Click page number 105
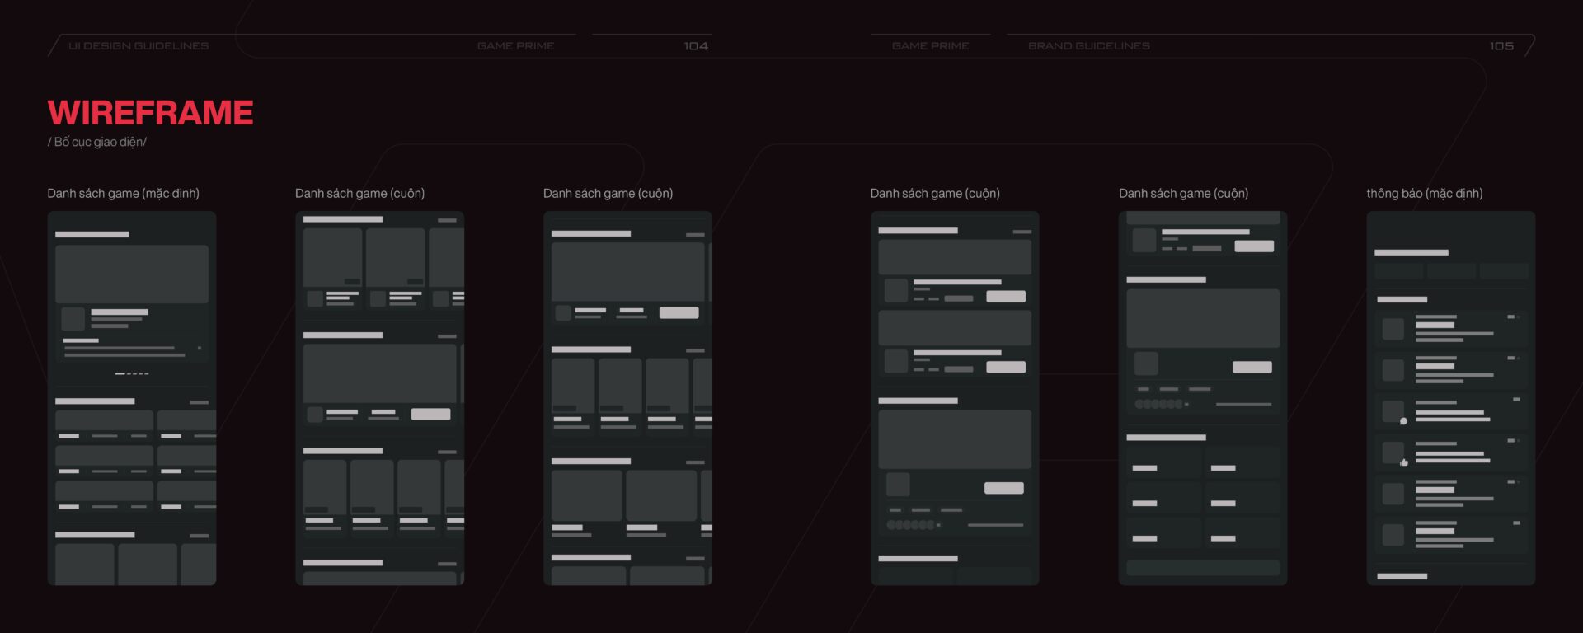 (1501, 46)
